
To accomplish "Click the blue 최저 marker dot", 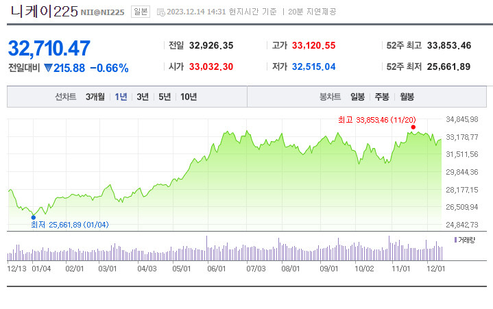I will point(34,217).
